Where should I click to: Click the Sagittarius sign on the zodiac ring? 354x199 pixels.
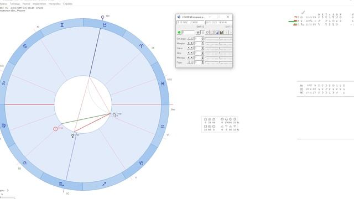[x=104, y=184]
